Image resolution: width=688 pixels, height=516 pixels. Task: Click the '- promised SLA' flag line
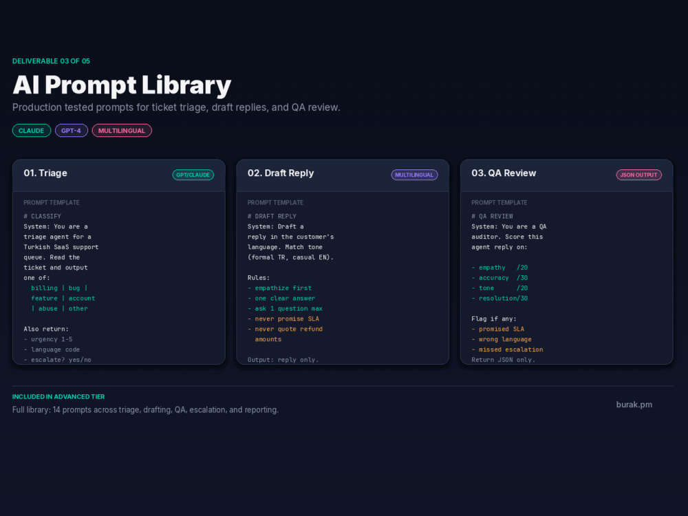pos(497,329)
